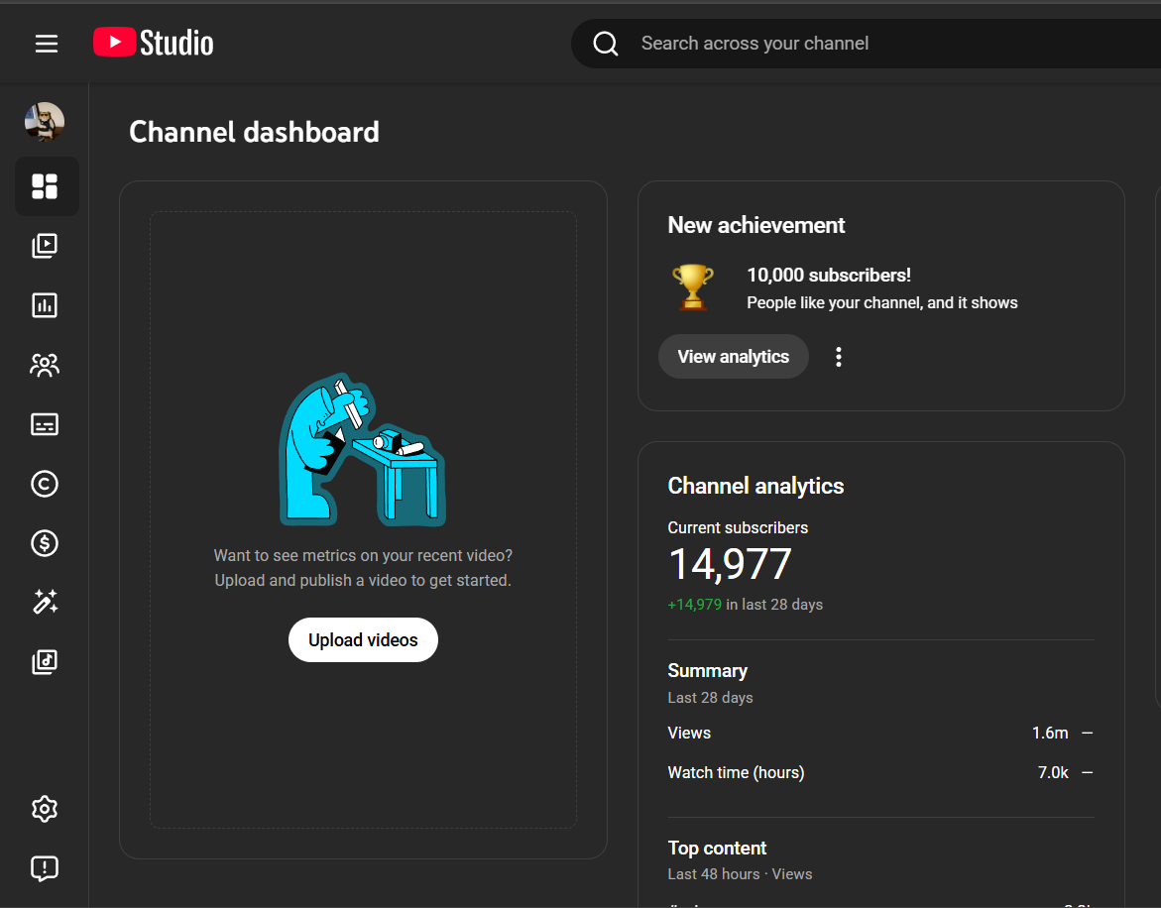Image resolution: width=1161 pixels, height=908 pixels.
Task: Open the Customization magic wand icon
Action: point(45,602)
